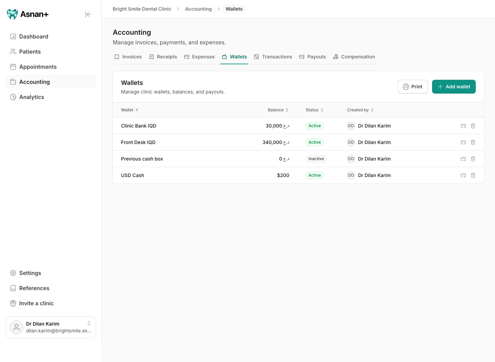Click payout icon for Previous cash box

[x=463, y=159]
